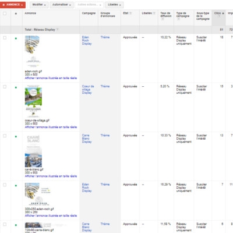This screenshot has width=233, height=233.
Task: Click Afficher l'annonce illustrée link under coeur-de-village.gif
Action: [x=51, y=127]
